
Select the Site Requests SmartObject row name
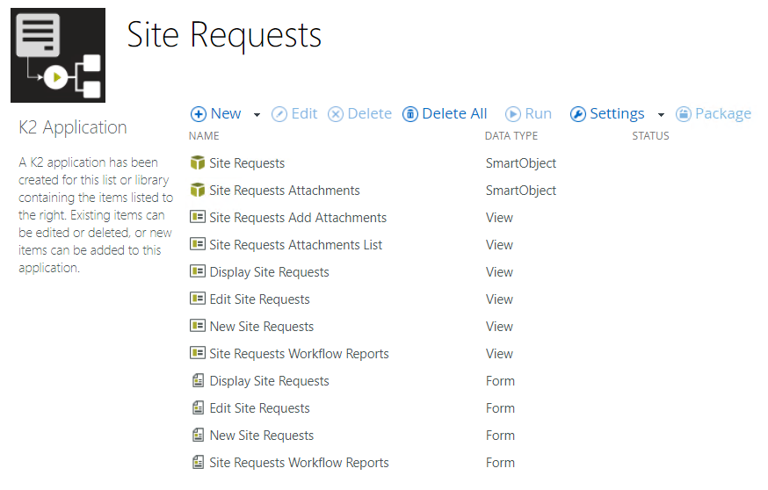click(x=247, y=163)
